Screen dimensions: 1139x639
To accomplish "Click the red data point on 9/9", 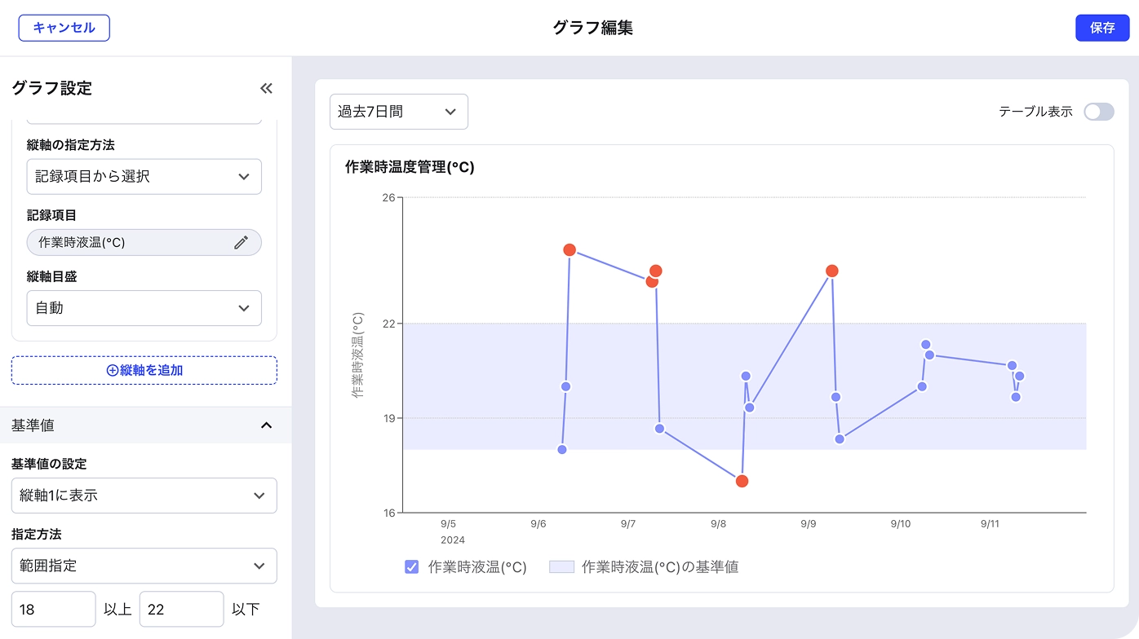I will [831, 271].
